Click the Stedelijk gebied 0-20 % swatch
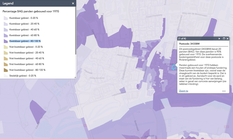This screenshot has width=233, height=139. pyautogui.click(x=6, y=76)
